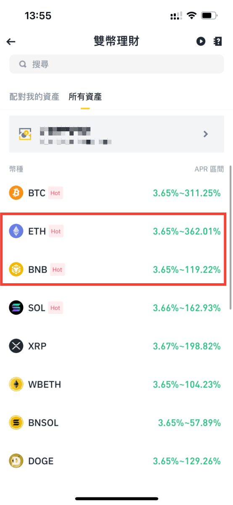Open the help guide book icon
This screenshot has height=505, width=233.
click(217, 41)
